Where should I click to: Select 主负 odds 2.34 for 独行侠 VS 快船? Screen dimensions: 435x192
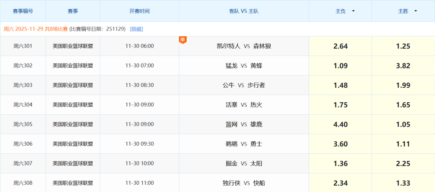click(x=340, y=183)
